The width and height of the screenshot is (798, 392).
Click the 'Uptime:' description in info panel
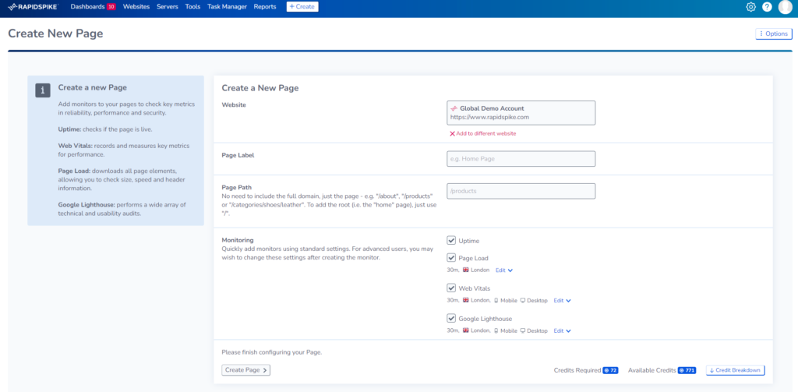click(x=105, y=129)
